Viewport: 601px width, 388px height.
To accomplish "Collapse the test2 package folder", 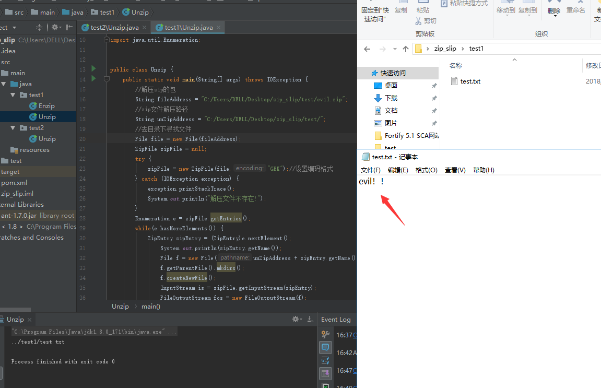I will click(13, 127).
